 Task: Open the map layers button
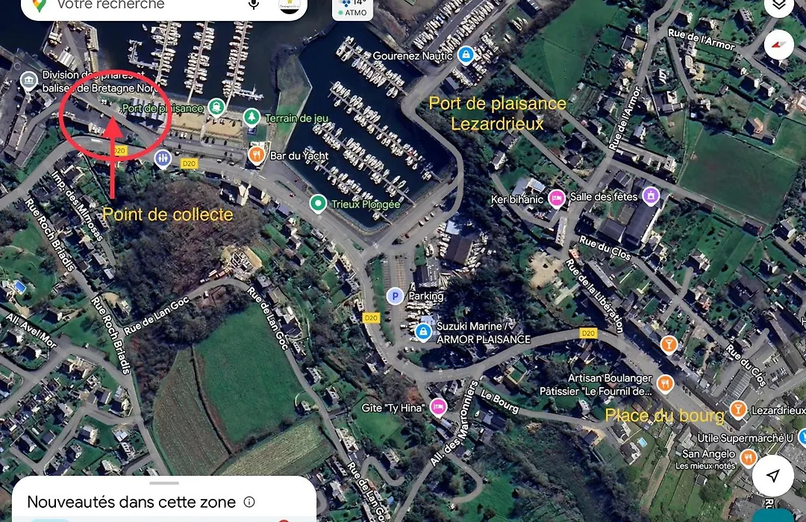[778, 5]
